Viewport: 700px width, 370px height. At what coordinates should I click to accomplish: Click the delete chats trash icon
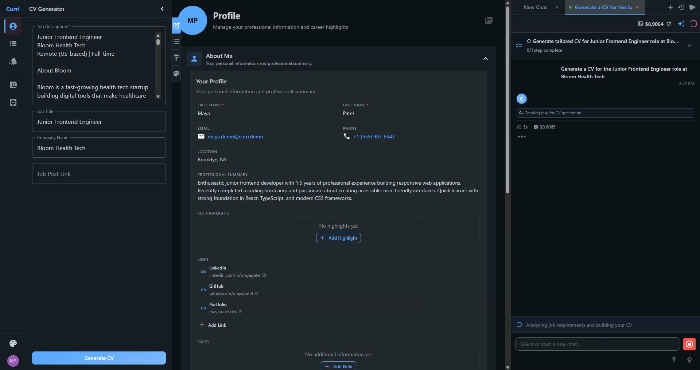click(692, 7)
